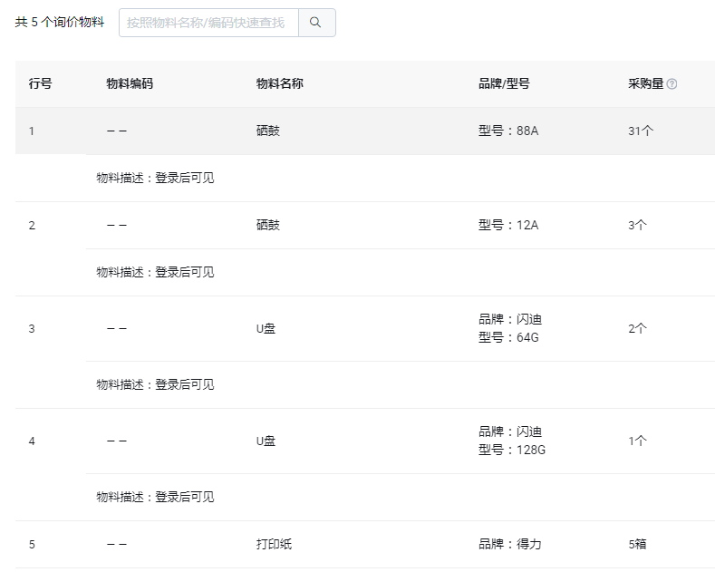
Task: Select row 1 硒鼓 with model 88A
Action: (x=365, y=131)
